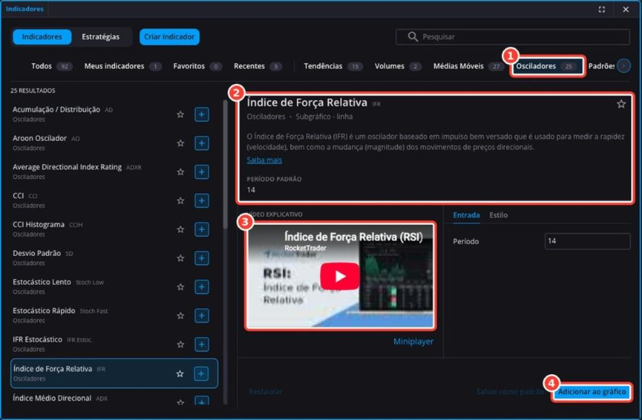Image resolution: width=642 pixels, height=420 pixels.
Task: Click the star in the IFR detail header
Action: 621,104
